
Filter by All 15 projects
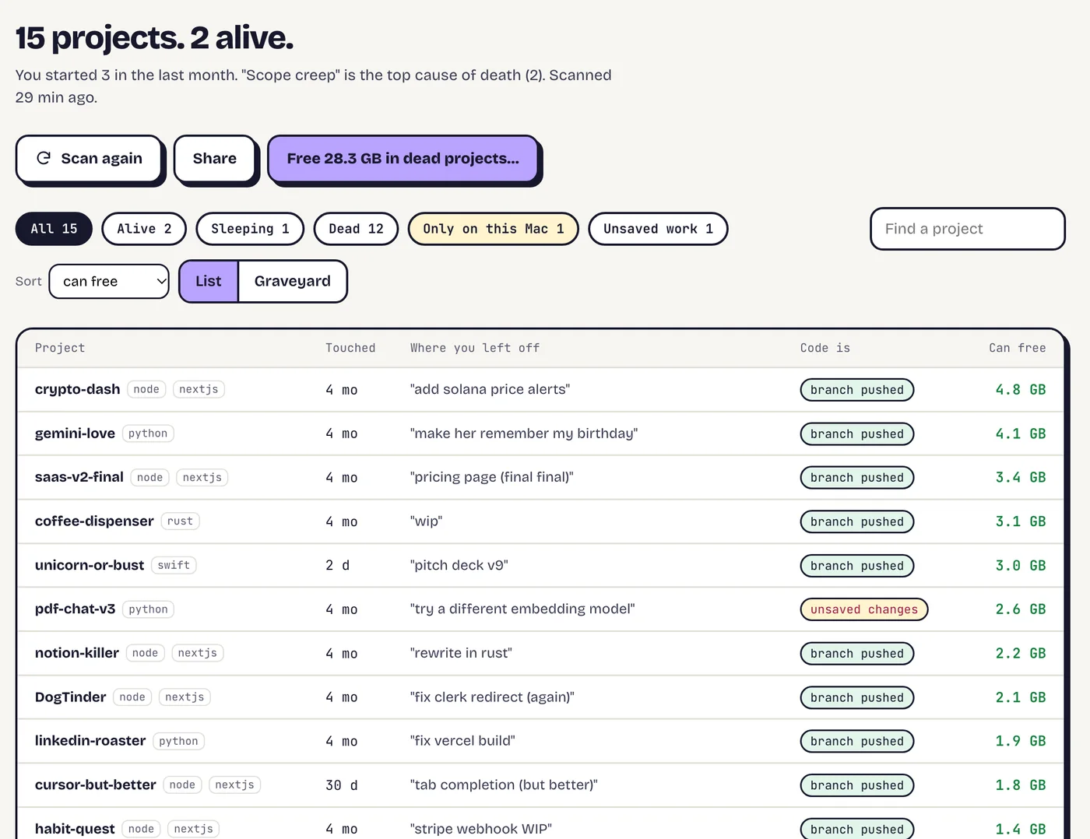point(54,229)
